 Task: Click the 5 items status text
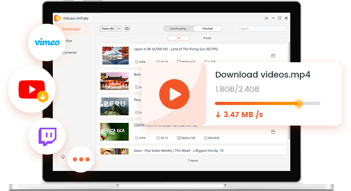tap(193, 160)
